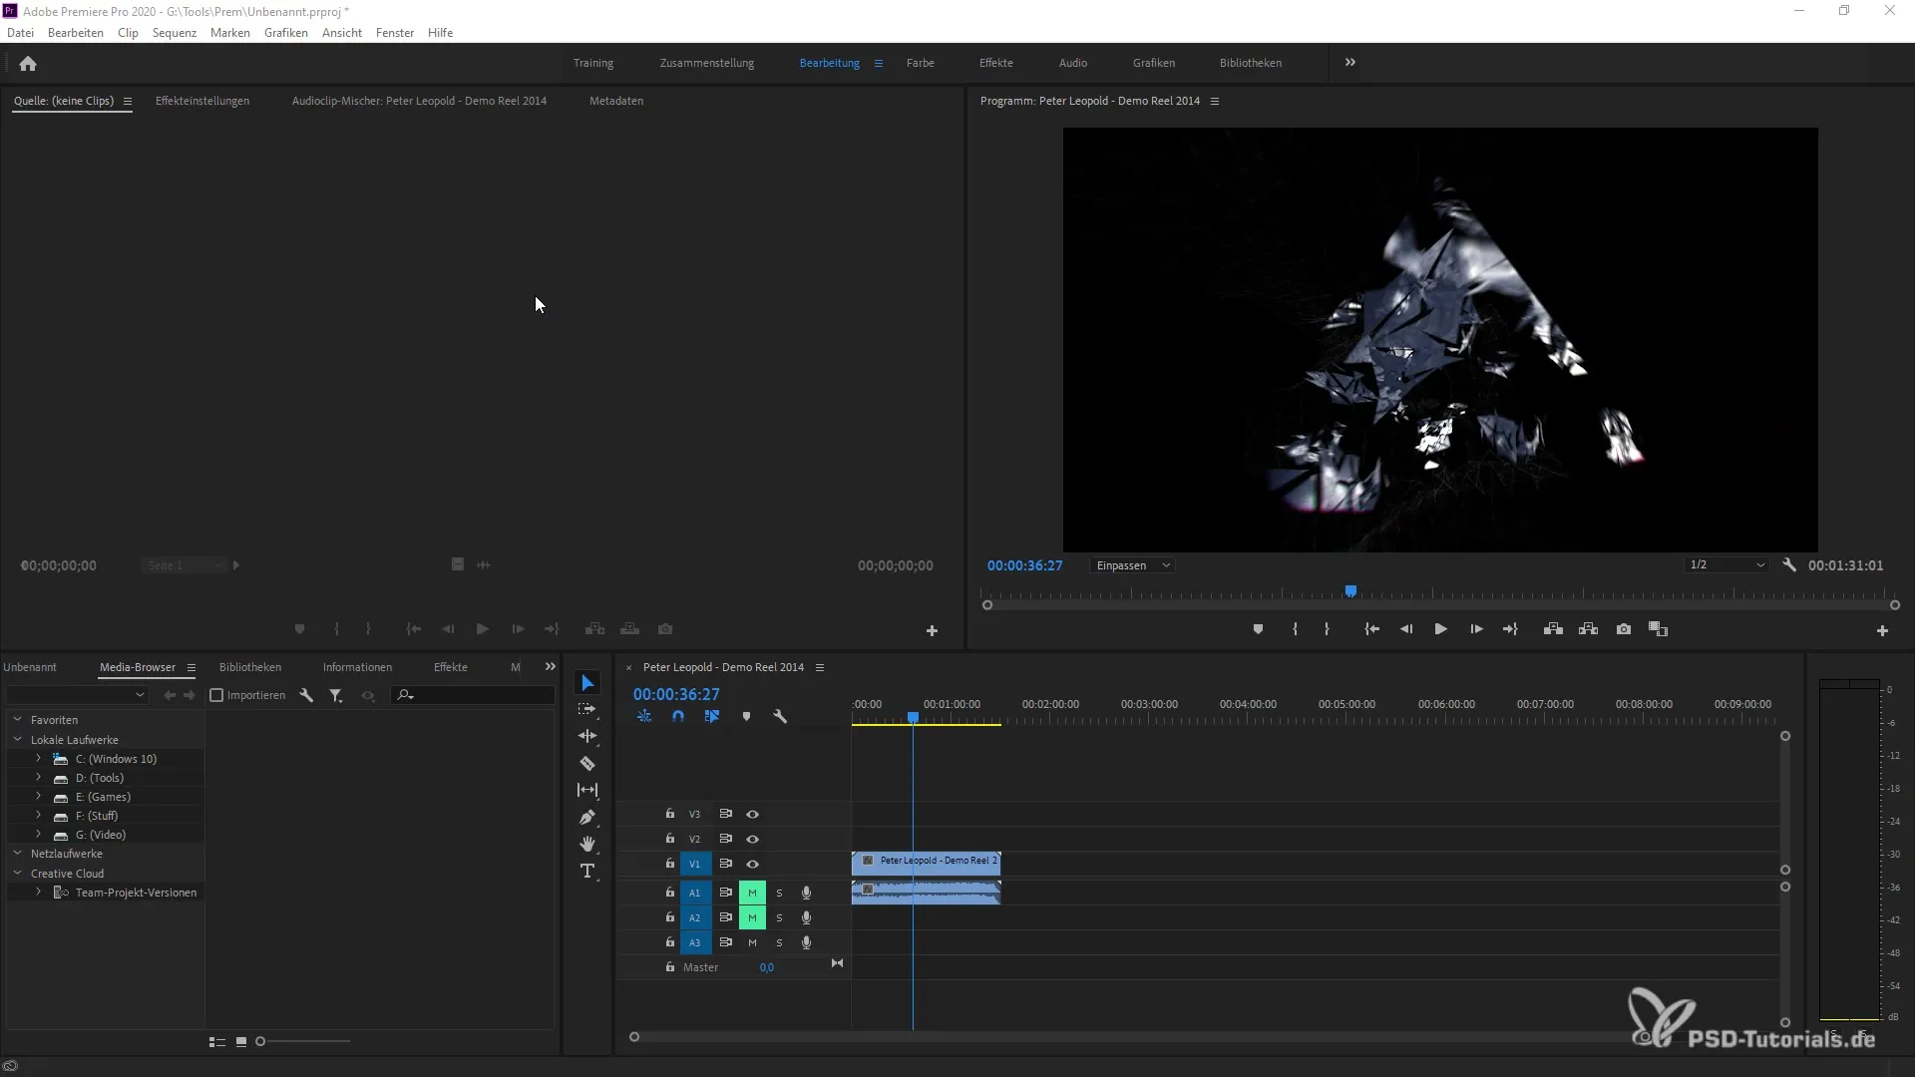
Task: Click the Extract button in Program monitor
Action: pos(1589,629)
